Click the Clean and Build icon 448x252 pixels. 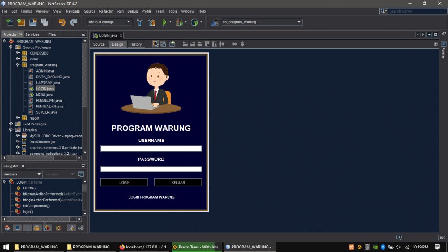click(151, 22)
